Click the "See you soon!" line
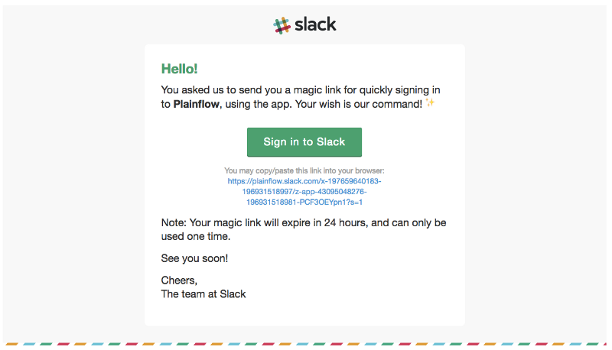612x350 pixels. pyautogui.click(x=194, y=258)
